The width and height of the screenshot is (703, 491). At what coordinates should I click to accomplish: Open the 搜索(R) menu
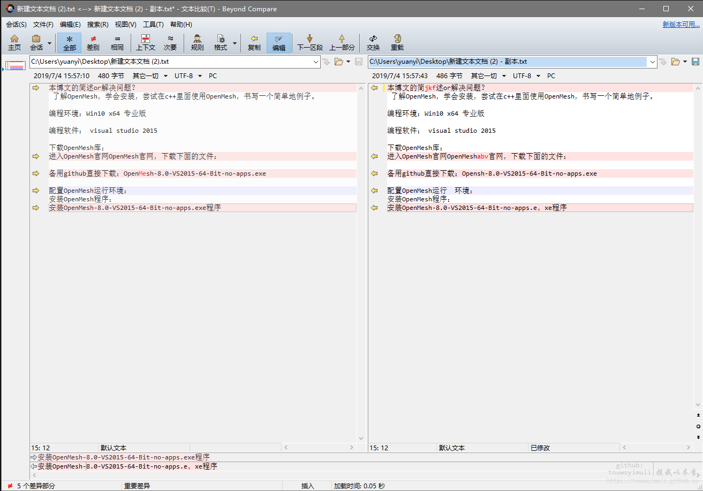pos(98,25)
